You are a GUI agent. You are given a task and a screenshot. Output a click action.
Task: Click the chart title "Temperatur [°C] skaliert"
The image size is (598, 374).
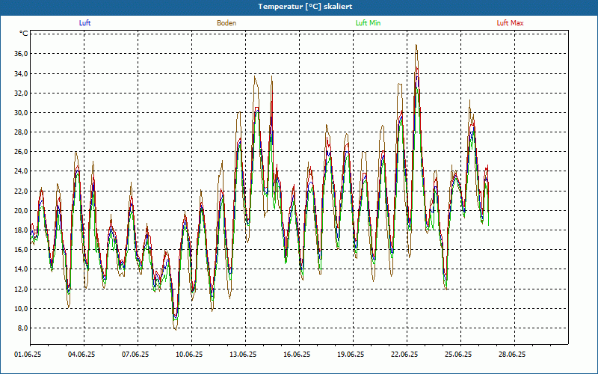click(305, 7)
